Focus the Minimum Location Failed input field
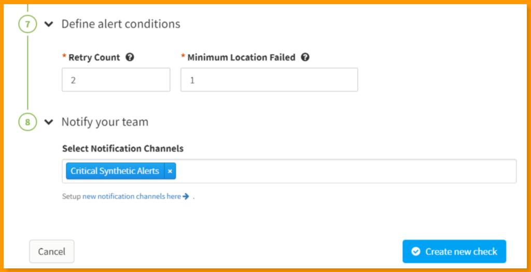 point(269,79)
